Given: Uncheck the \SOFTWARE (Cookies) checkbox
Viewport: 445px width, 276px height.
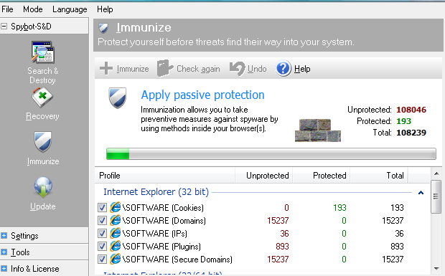Looking at the screenshot, I should 102,208.
